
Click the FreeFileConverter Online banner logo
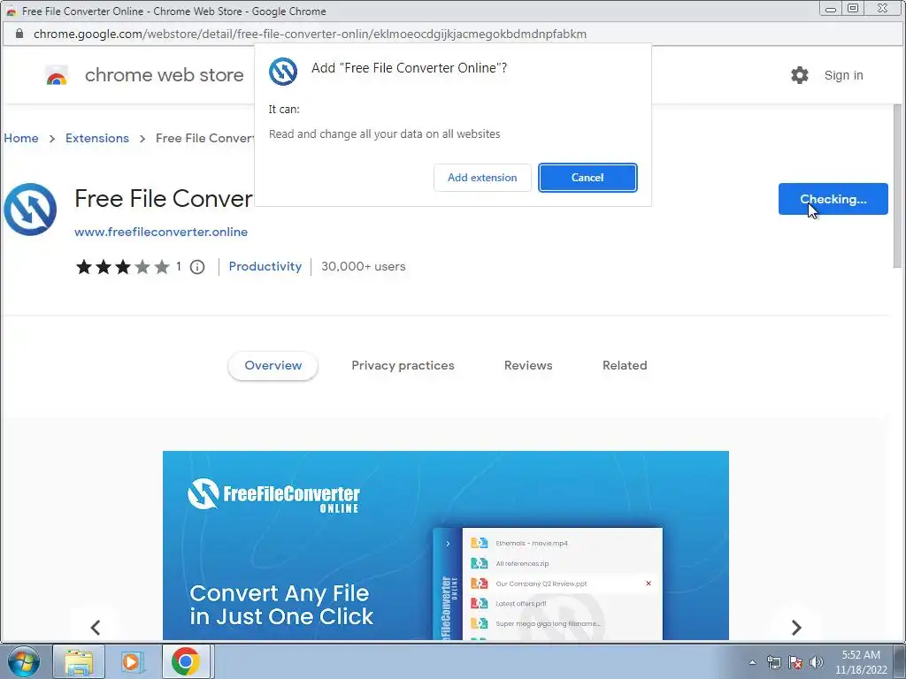(273, 496)
